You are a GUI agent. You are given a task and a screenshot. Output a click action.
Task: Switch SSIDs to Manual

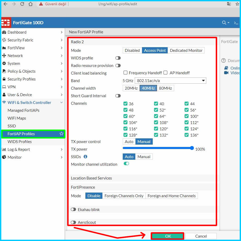point(144,157)
